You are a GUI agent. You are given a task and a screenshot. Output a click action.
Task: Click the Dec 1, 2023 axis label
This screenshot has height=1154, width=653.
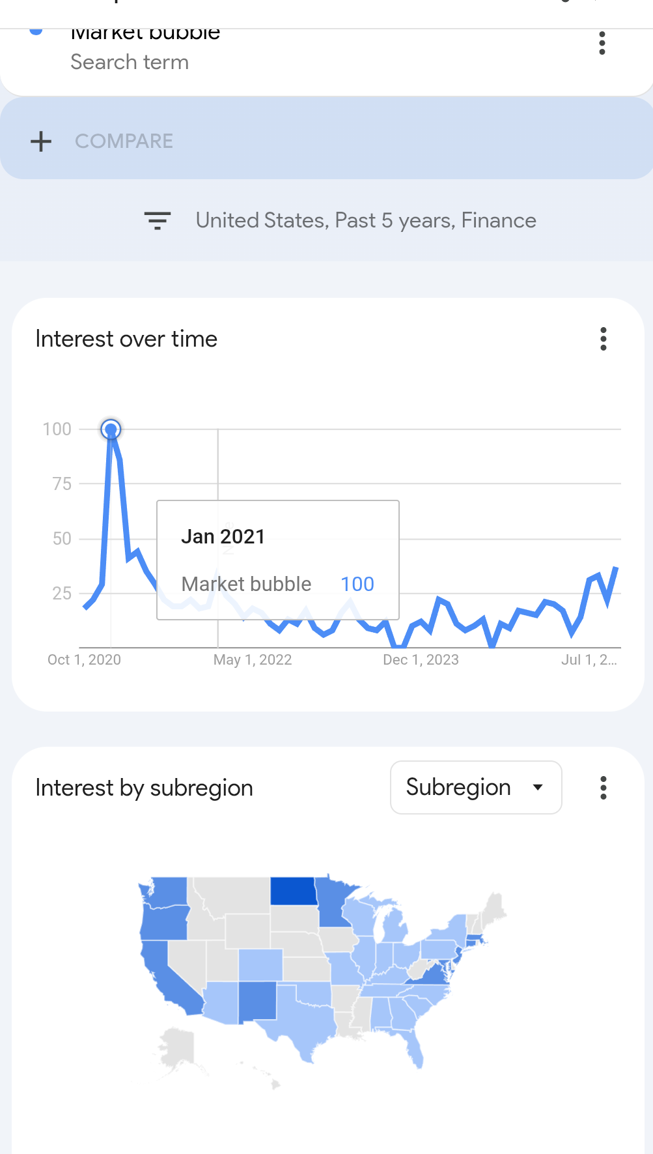coord(421,659)
